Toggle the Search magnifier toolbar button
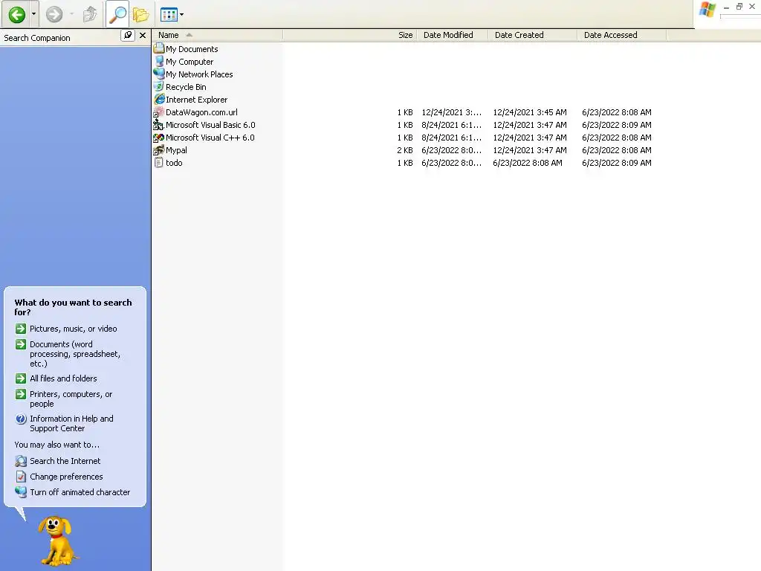 click(x=117, y=15)
